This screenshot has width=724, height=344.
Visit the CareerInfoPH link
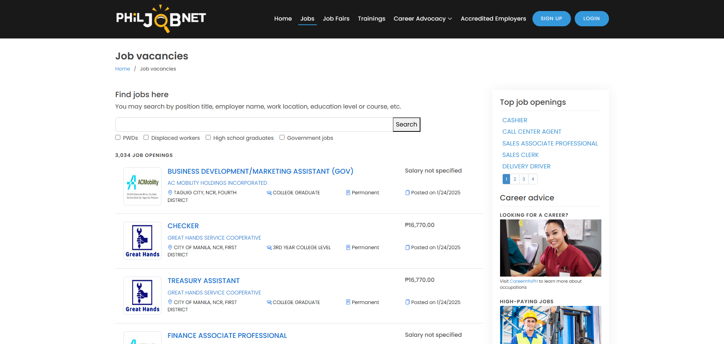coord(524,282)
